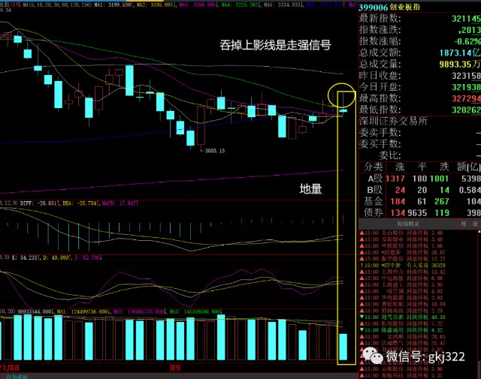Click the down-arrow icon beside 隆鑫通用

tap(362, 330)
